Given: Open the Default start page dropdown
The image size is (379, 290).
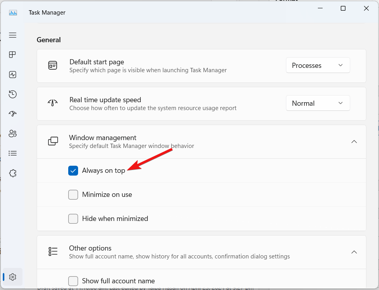Looking at the screenshot, I should click(x=317, y=65).
